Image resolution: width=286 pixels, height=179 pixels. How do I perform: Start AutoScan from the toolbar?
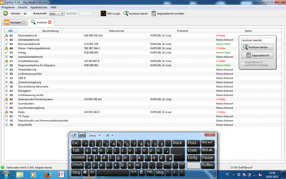136,13
